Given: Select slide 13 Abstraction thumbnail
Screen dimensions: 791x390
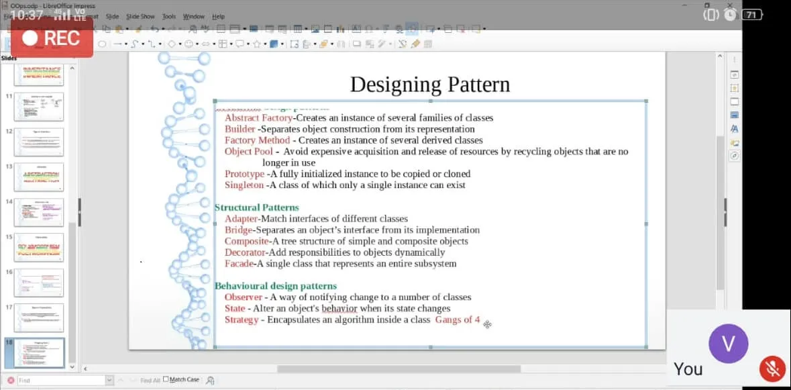Looking at the screenshot, I should (39, 177).
